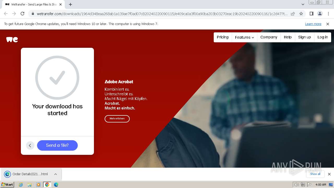The height and width of the screenshot is (188, 334).
Task: Open a new browser tab
Action: tap(70, 4)
